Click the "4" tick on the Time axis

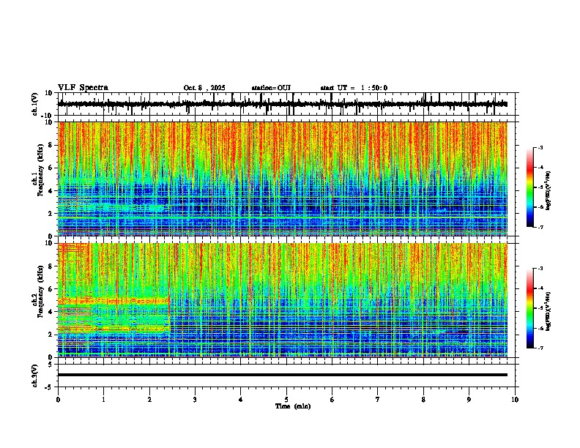[241, 400]
